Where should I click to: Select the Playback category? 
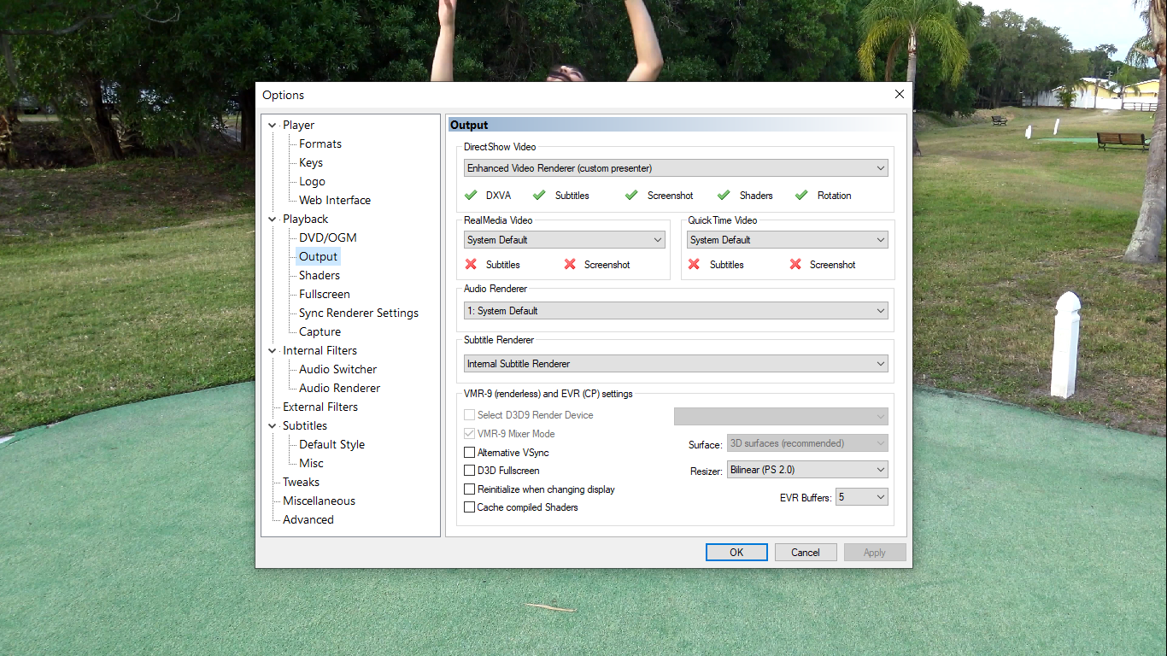[x=306, y=219]
